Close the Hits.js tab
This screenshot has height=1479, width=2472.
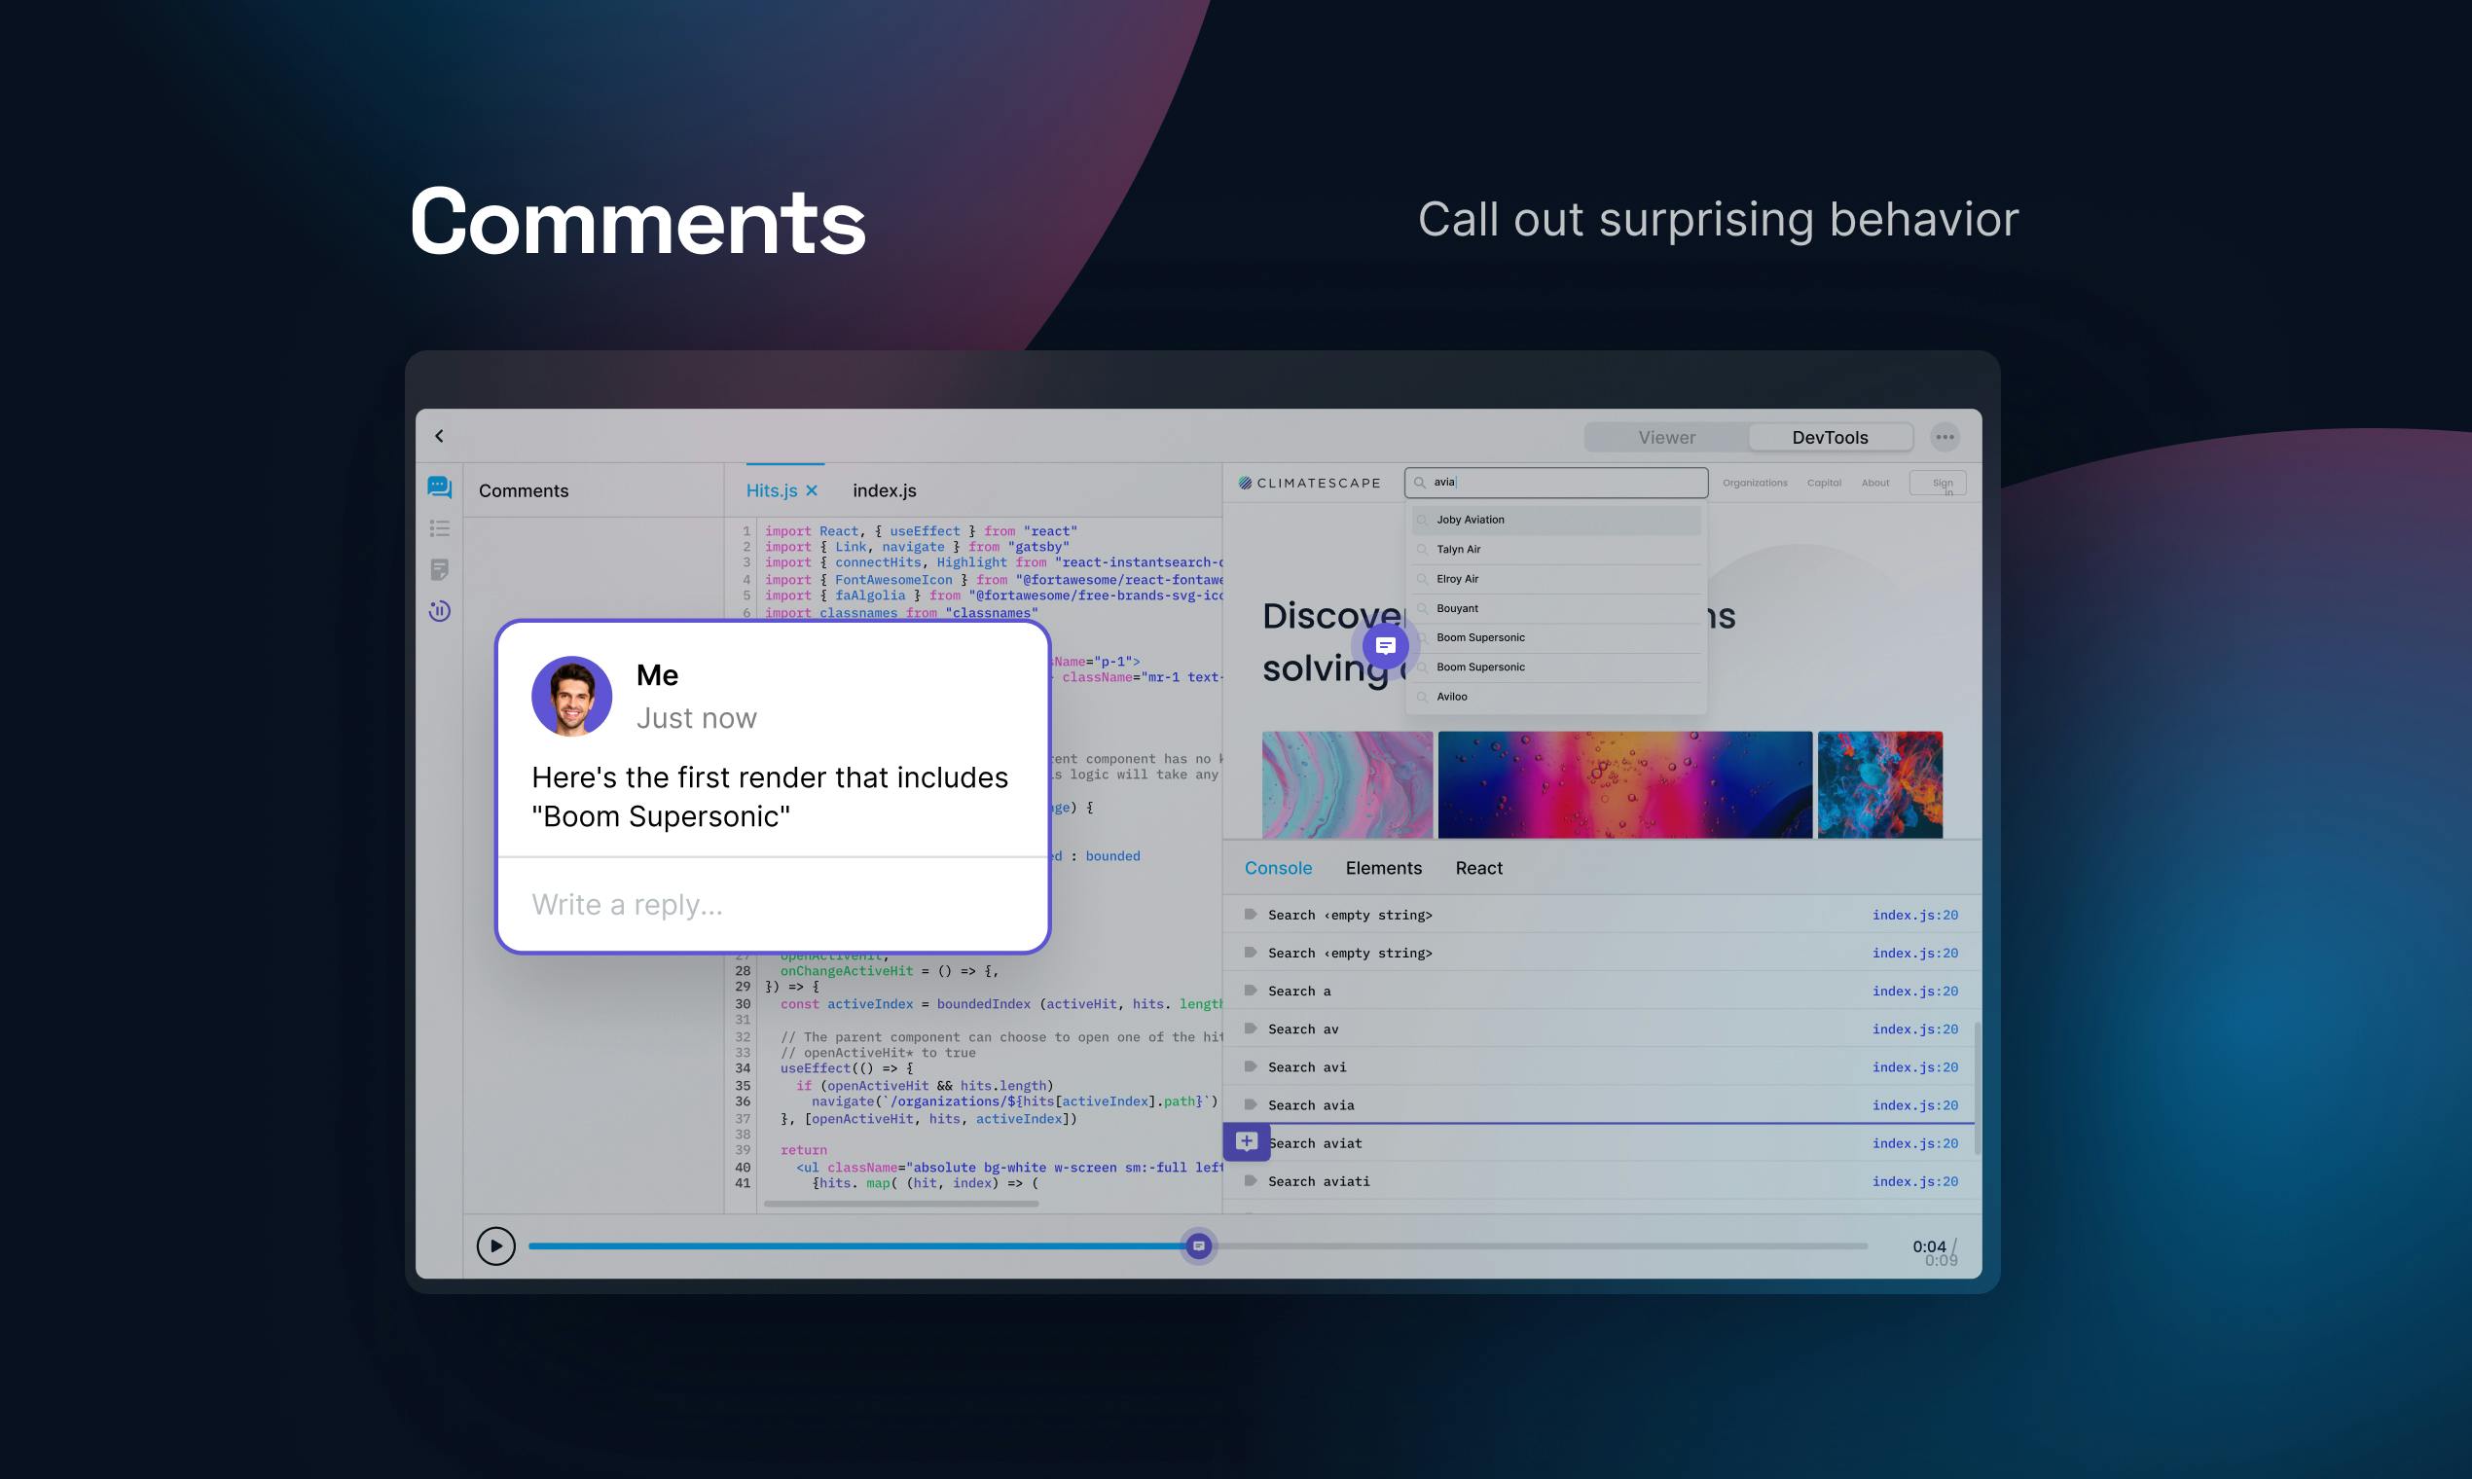click(812, 490)
